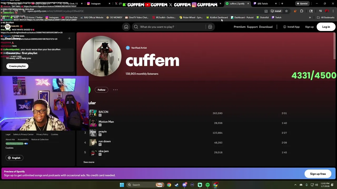Show hidden system tray icons
Image resolution: width=337 pixels, height=189 pixels.
coord(295,185)
